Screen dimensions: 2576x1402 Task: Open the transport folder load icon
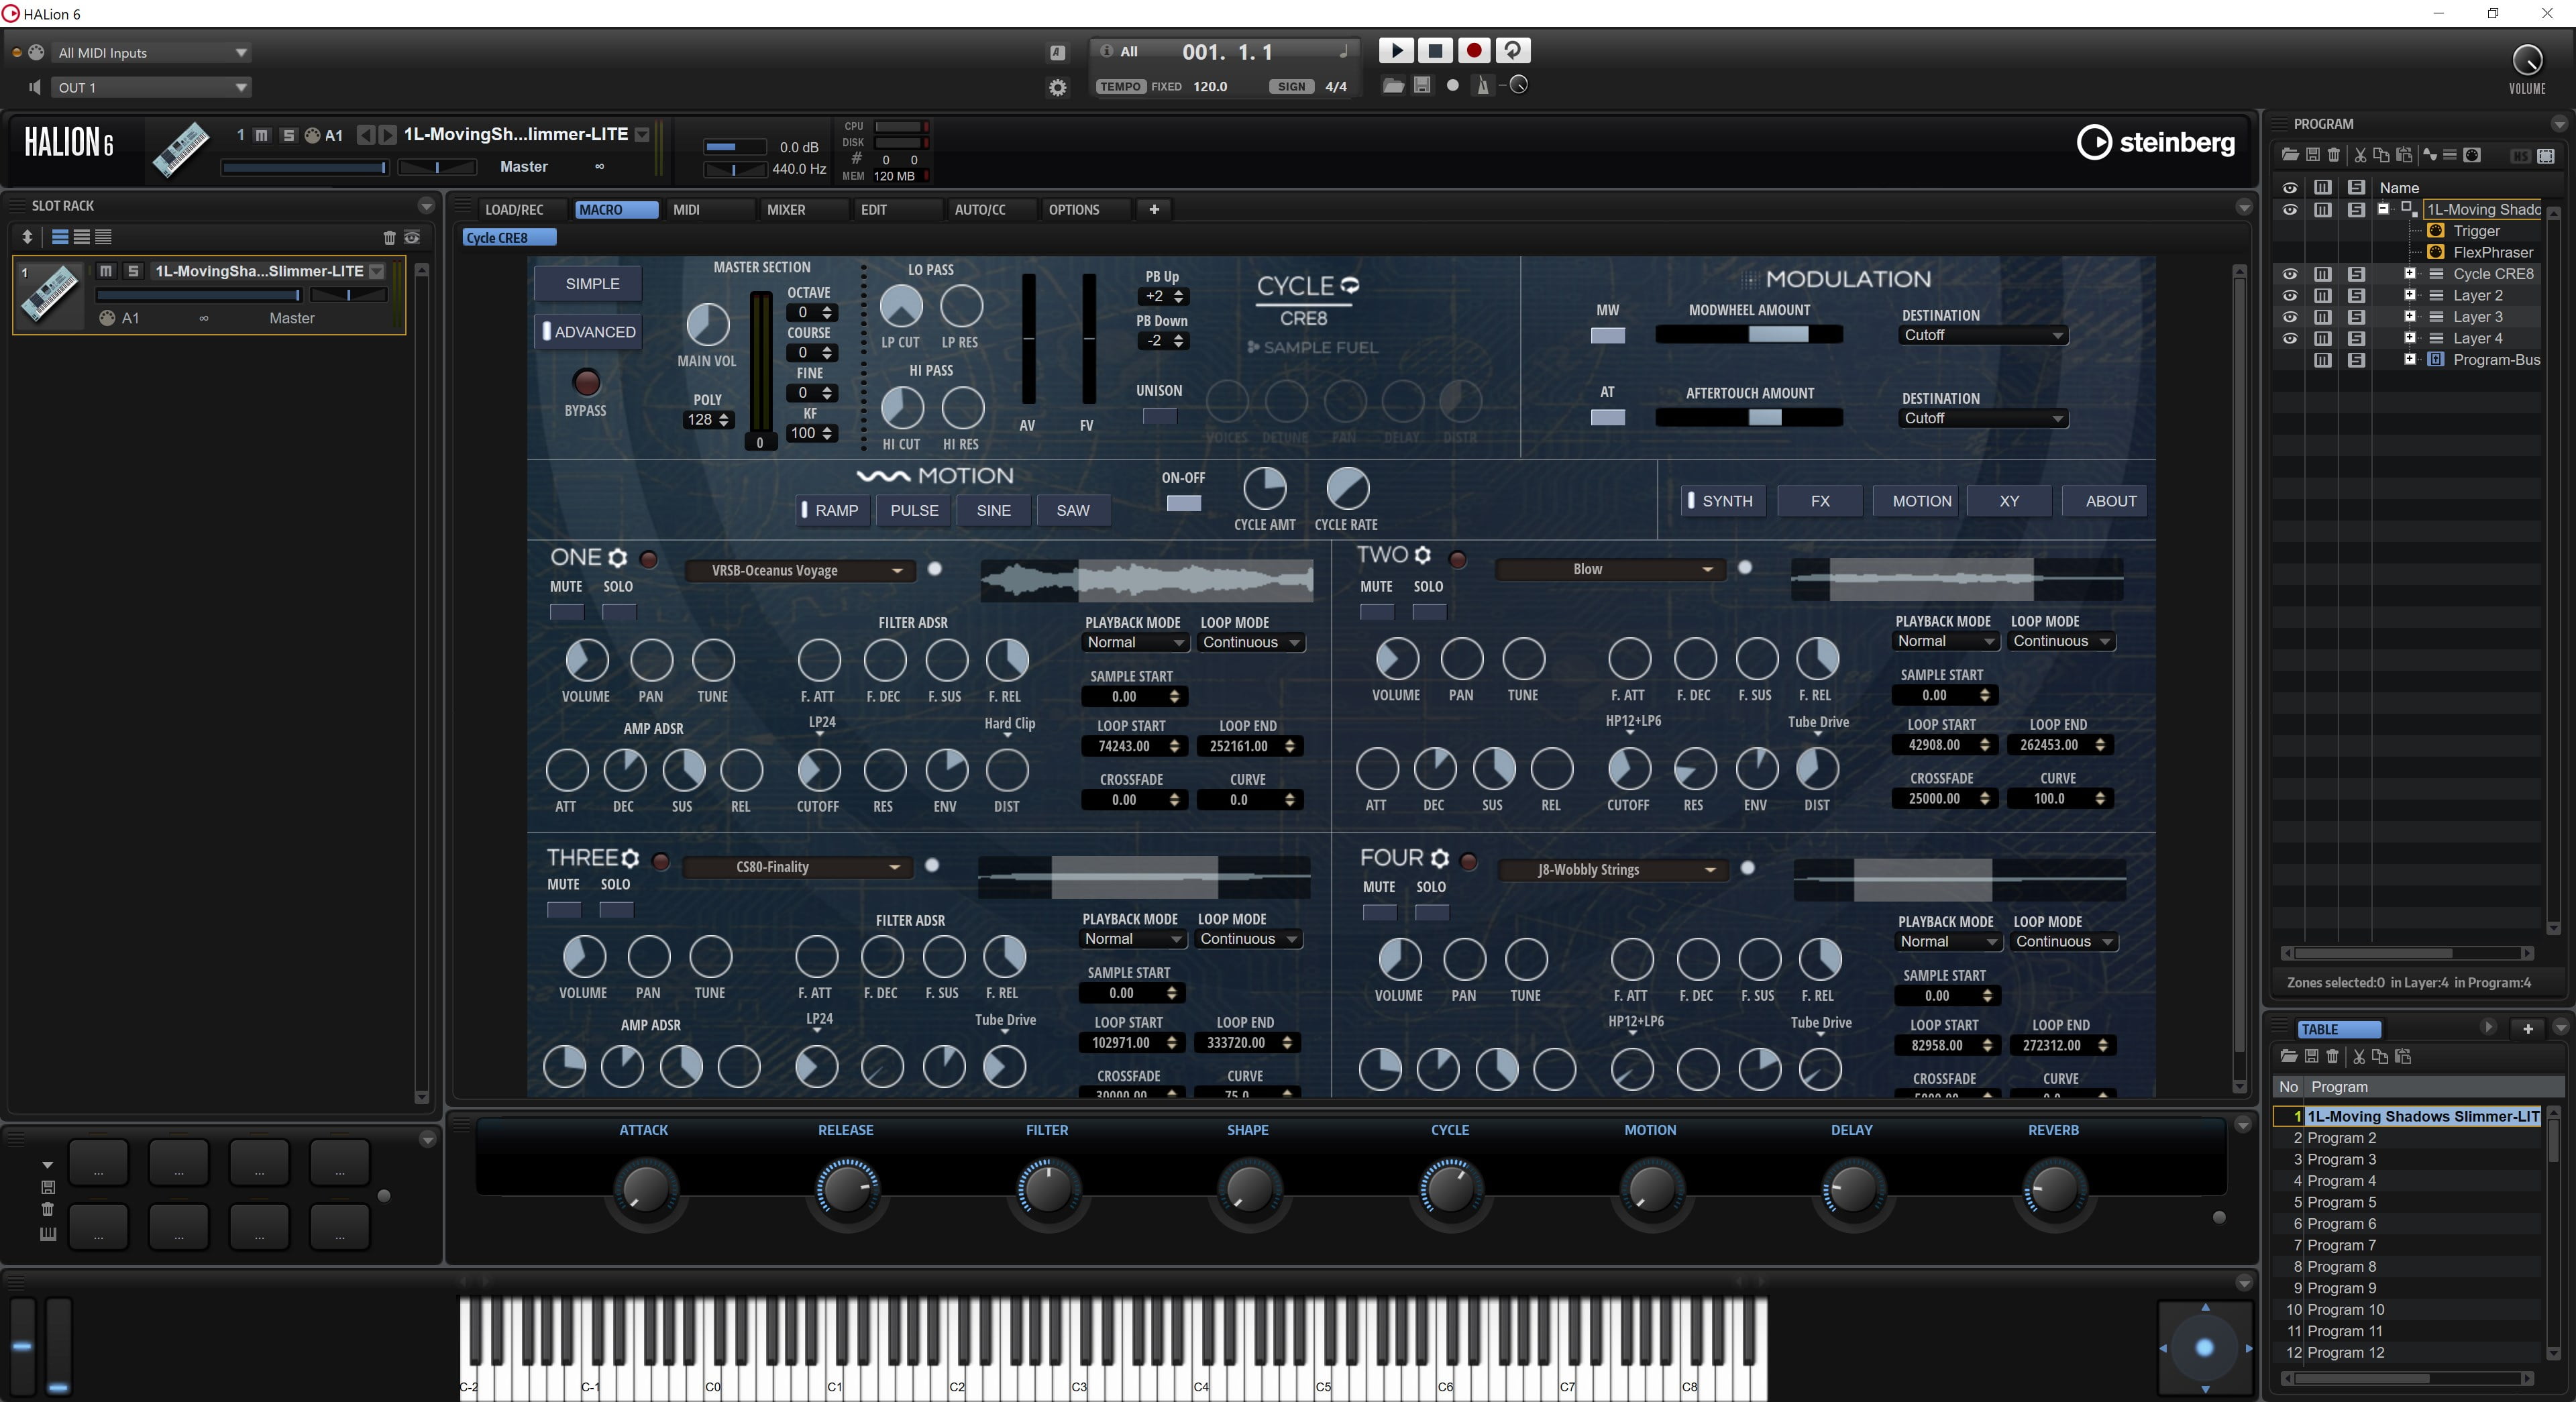[x=1393, y=85]
